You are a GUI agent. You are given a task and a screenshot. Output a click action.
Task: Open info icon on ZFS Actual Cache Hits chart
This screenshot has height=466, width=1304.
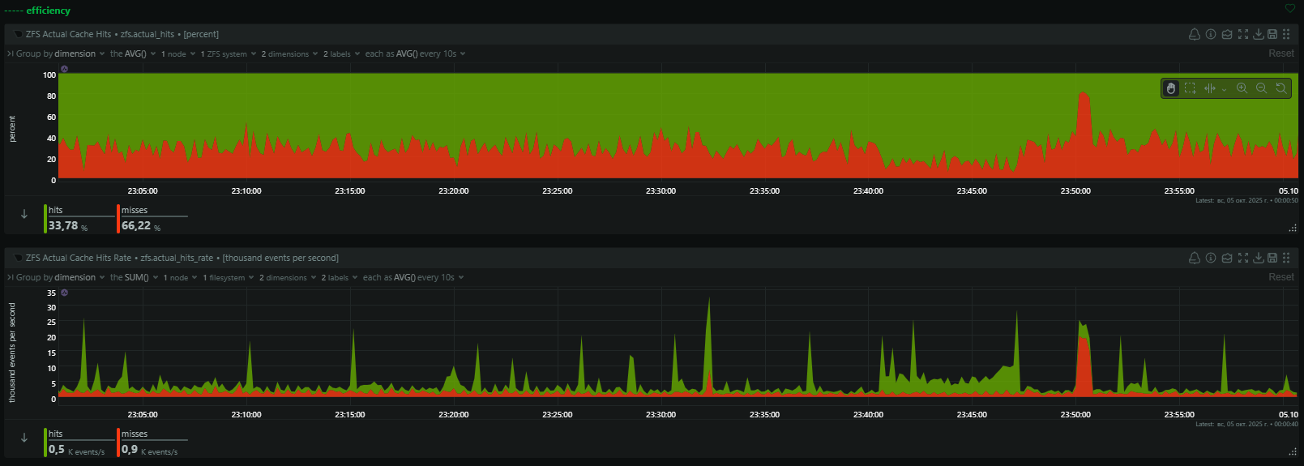[1211, 34]
